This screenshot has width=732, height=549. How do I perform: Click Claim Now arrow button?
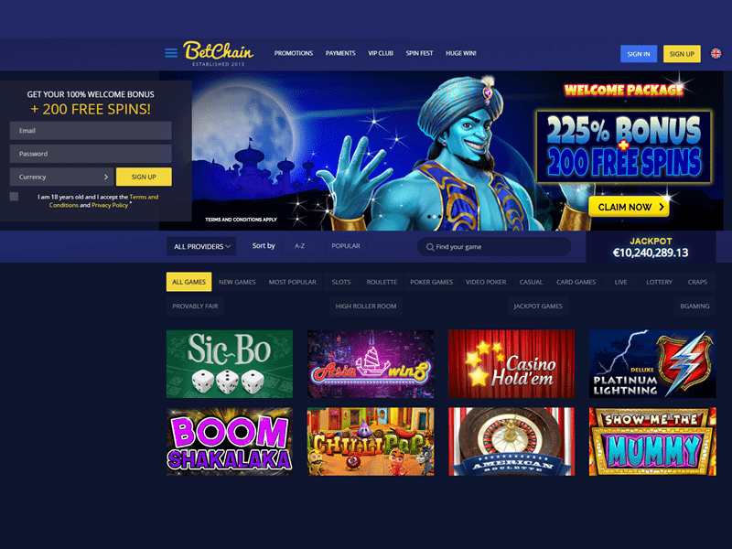point(629,207)
